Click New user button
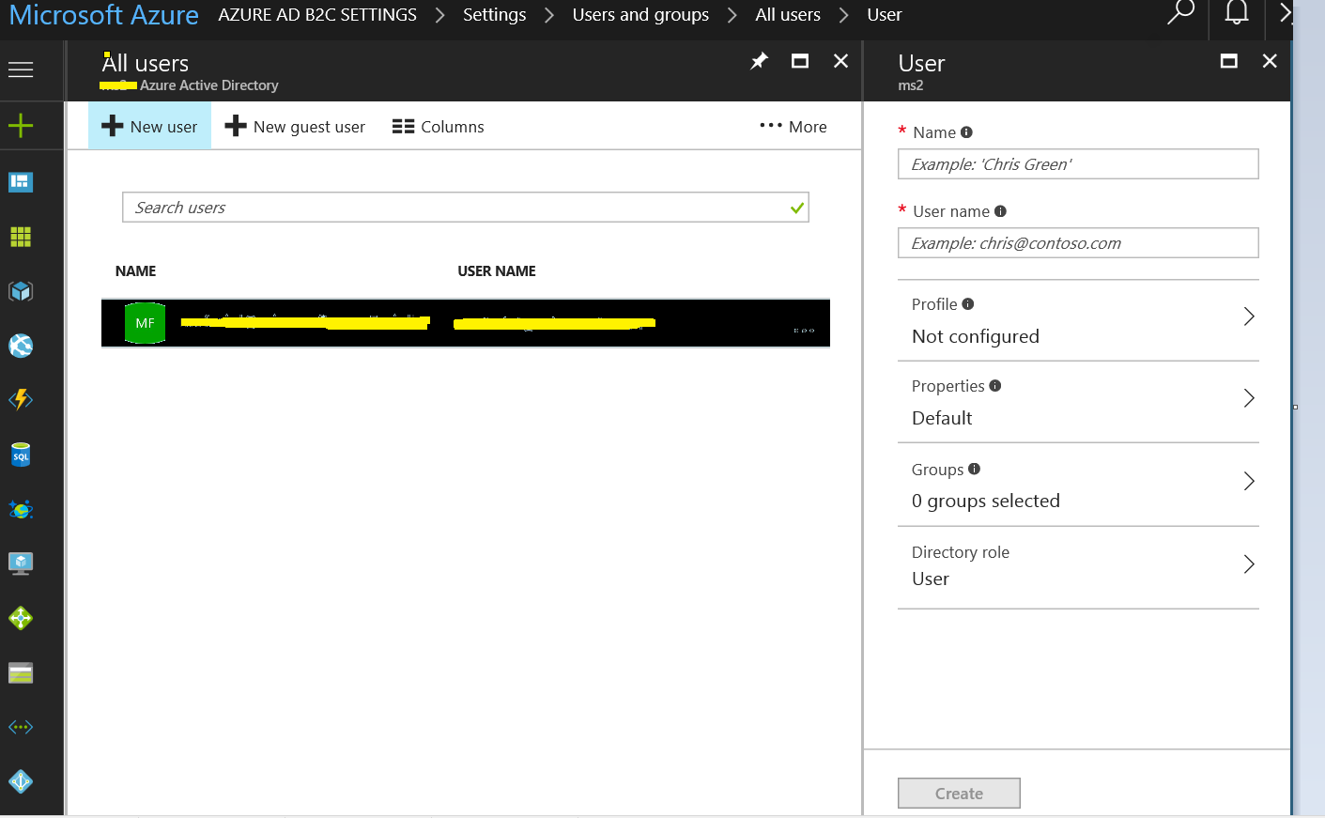 (149, 126)
